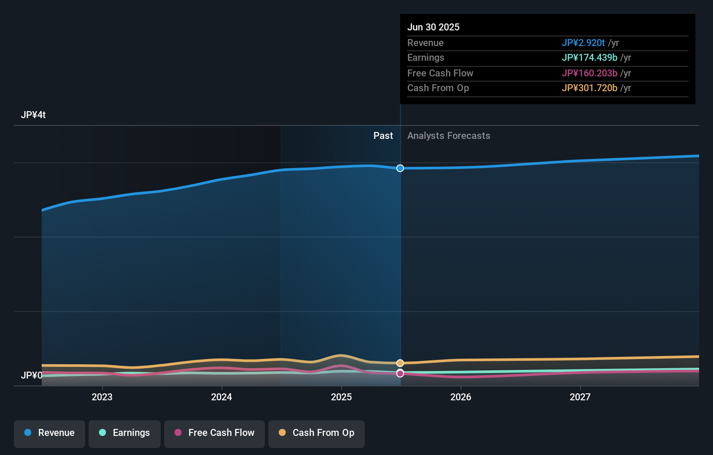713x455 pixels.
Task: Collapse the Past period region
Action: (x=383, y=136)
